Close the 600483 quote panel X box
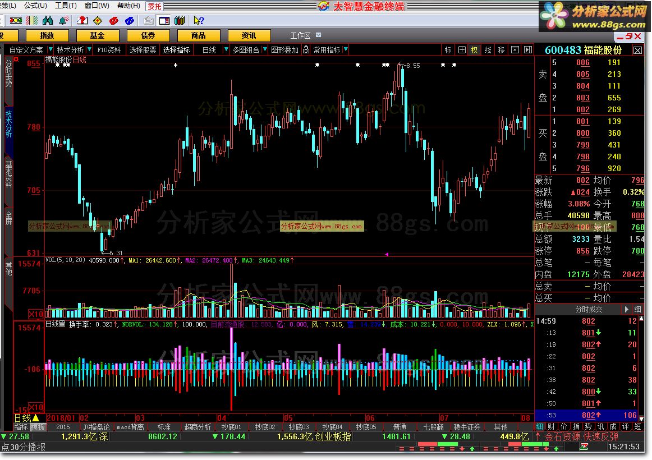 click(x=637, y=50)
